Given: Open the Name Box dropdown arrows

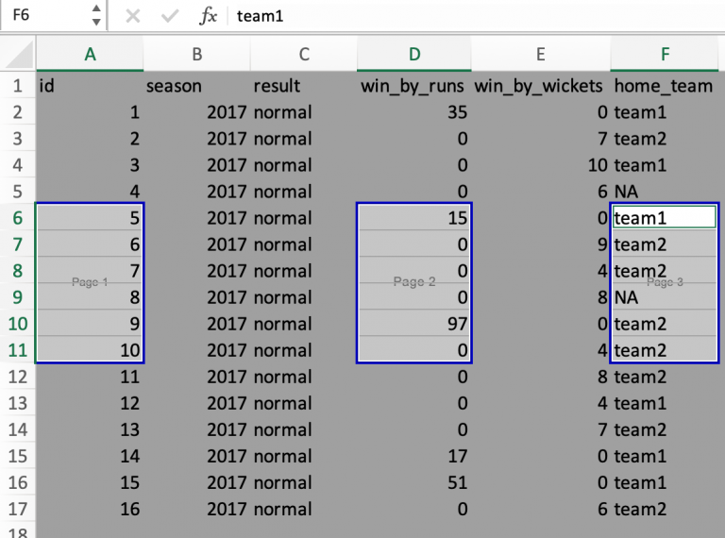Looking at the screenshot, I should coord(96,15).
